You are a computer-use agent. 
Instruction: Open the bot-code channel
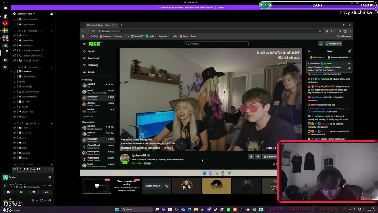click(33, 87)
